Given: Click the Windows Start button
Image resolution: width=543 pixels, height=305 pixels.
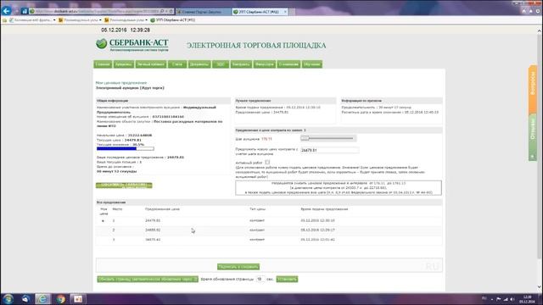Looking at the screenshot, I should click(8, 299).
